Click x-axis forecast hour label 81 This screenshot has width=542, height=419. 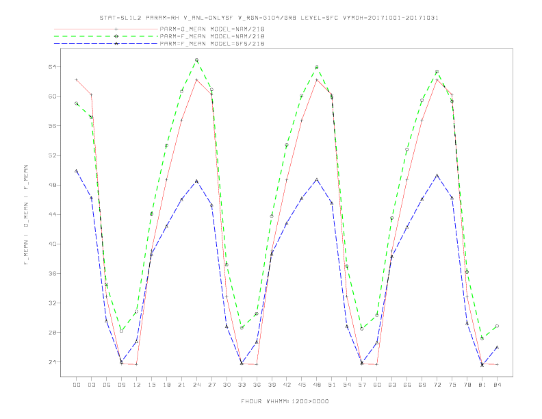pyautogui.click(x=482, y=385)
